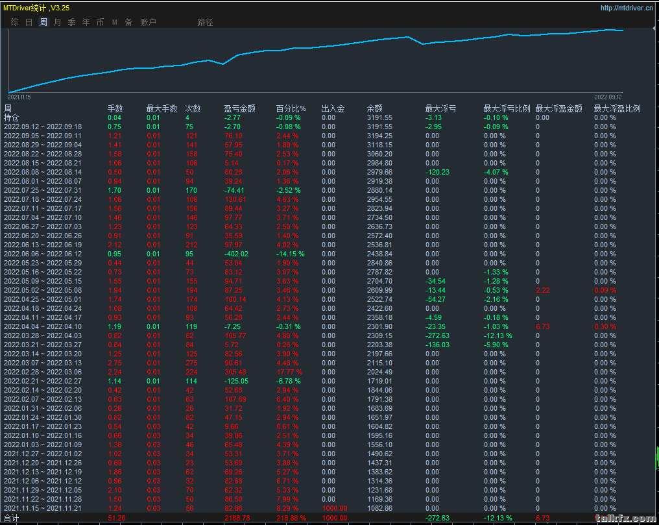
Task: Click the -74.41 profit/loss value
Action: (x=234, y=190)
